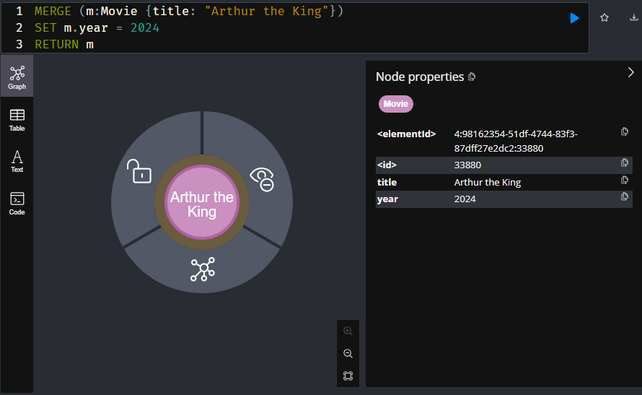This screenshot has width=642, height=395.
Task: Switch to Text view
Action: tap(17, 161)
